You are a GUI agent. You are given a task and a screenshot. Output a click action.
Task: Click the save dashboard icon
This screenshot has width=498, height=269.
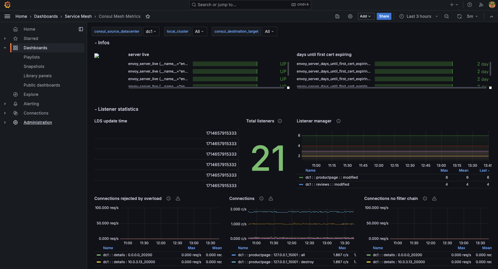337,16
